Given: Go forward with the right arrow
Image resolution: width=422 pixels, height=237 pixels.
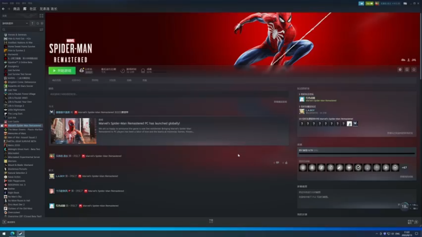Looking at the screenshot, I should tap(8, 9).
